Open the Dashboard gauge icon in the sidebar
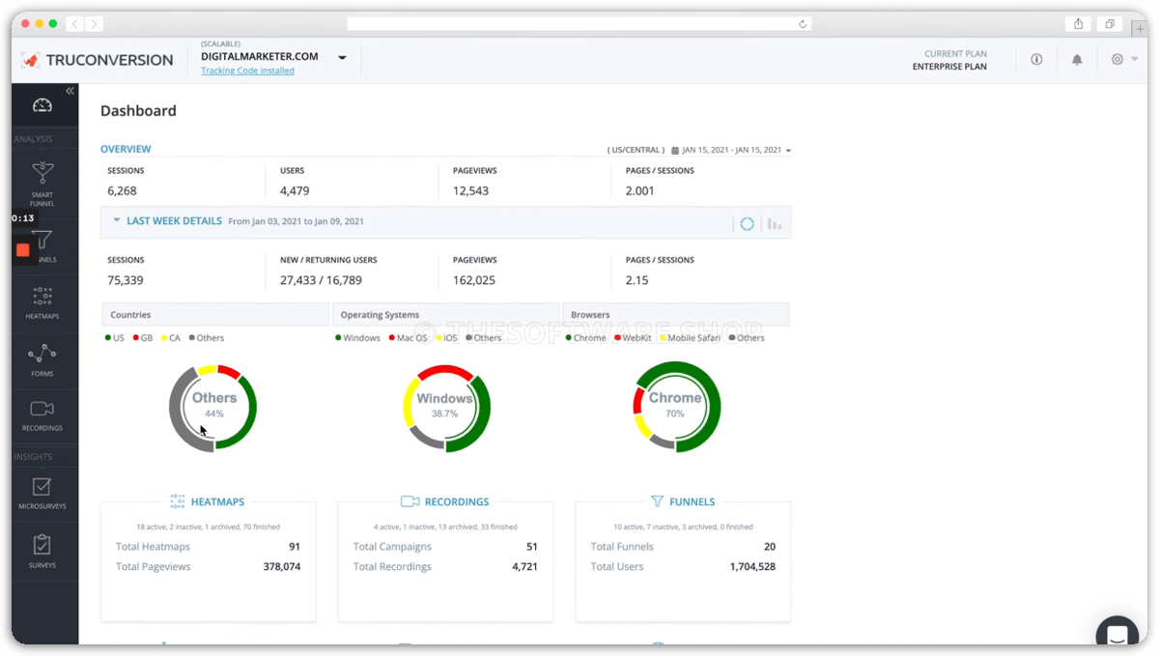 coord(42,105)
